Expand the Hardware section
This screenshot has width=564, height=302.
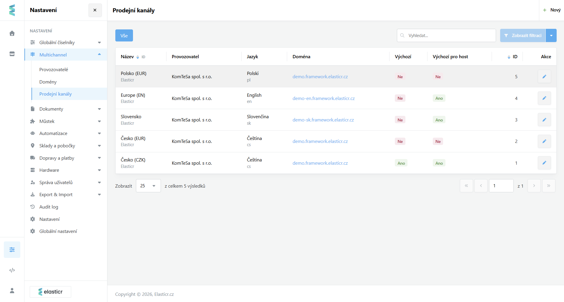[66, 170]
